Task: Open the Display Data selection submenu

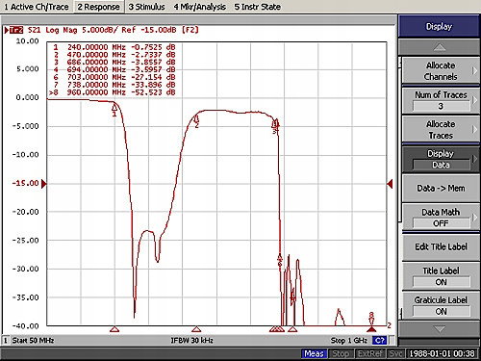Action: (441, 159)
